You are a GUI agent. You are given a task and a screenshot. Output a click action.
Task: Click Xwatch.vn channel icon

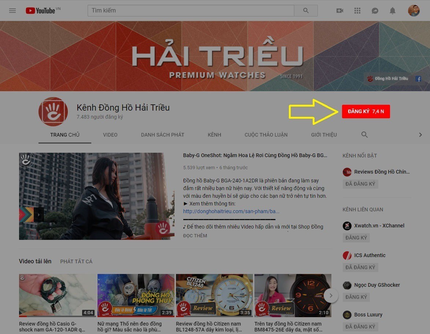347,226
